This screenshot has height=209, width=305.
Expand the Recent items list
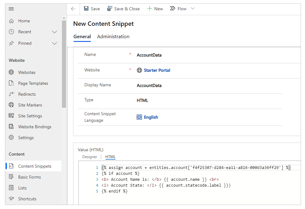[54, 32]
